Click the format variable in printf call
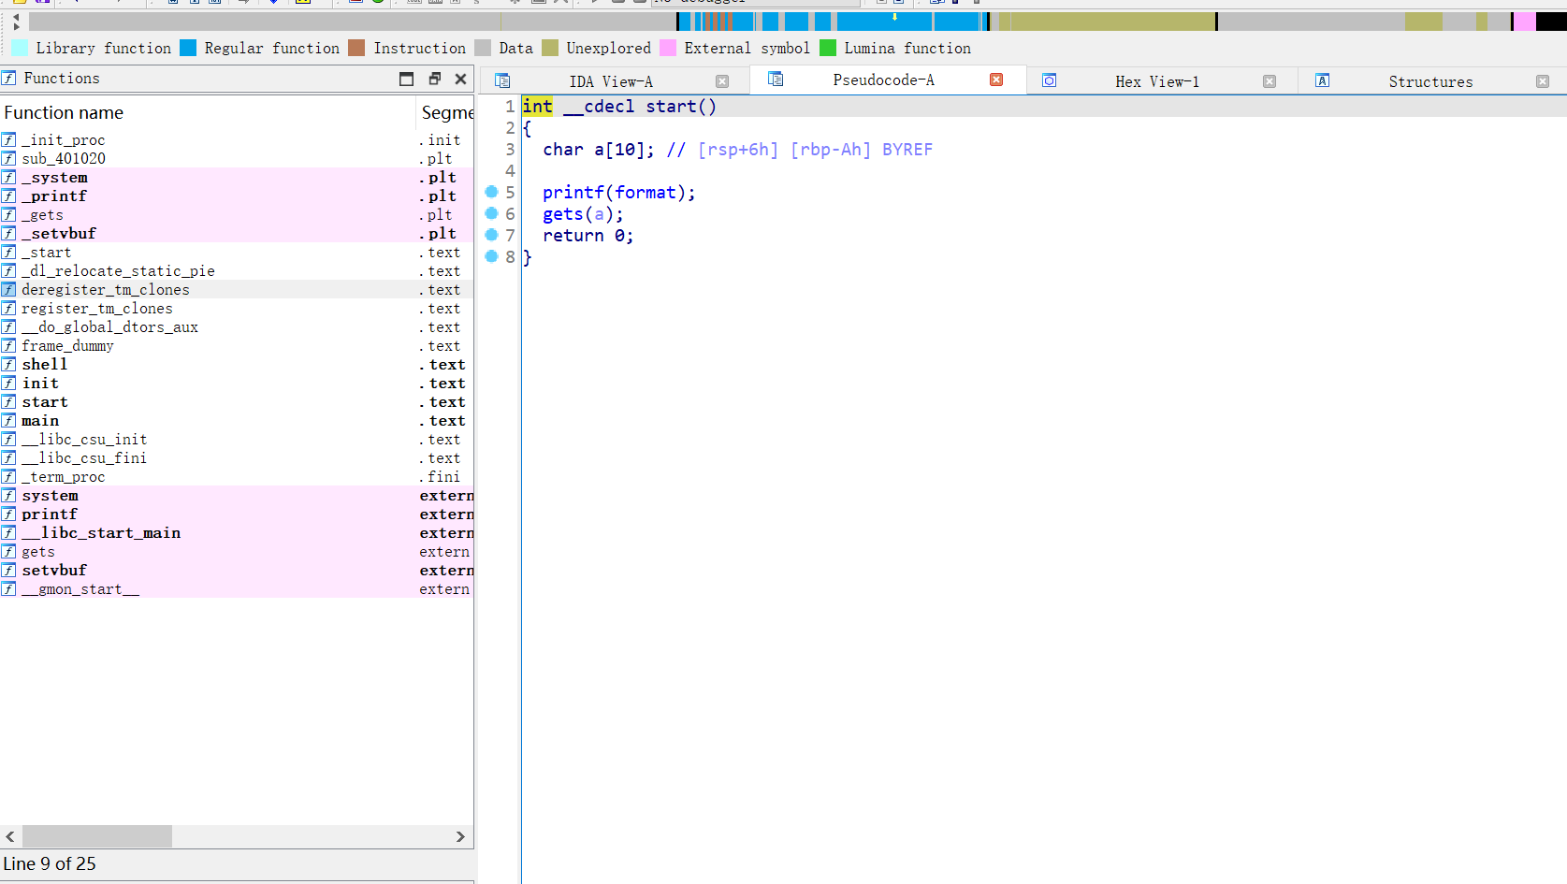 [646, 193]
